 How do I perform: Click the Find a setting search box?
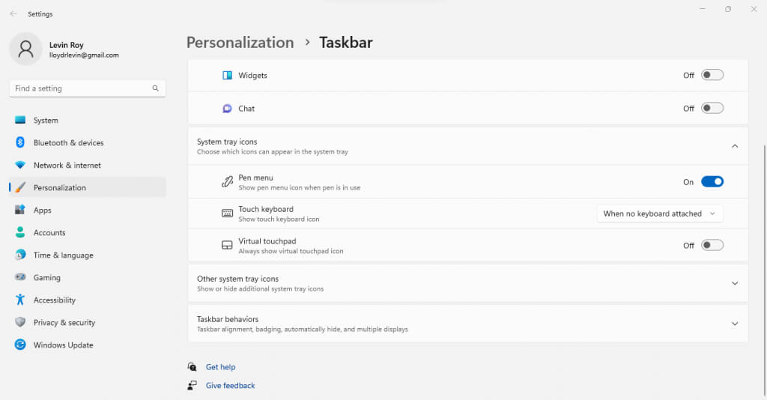click(x=82, y=88)
